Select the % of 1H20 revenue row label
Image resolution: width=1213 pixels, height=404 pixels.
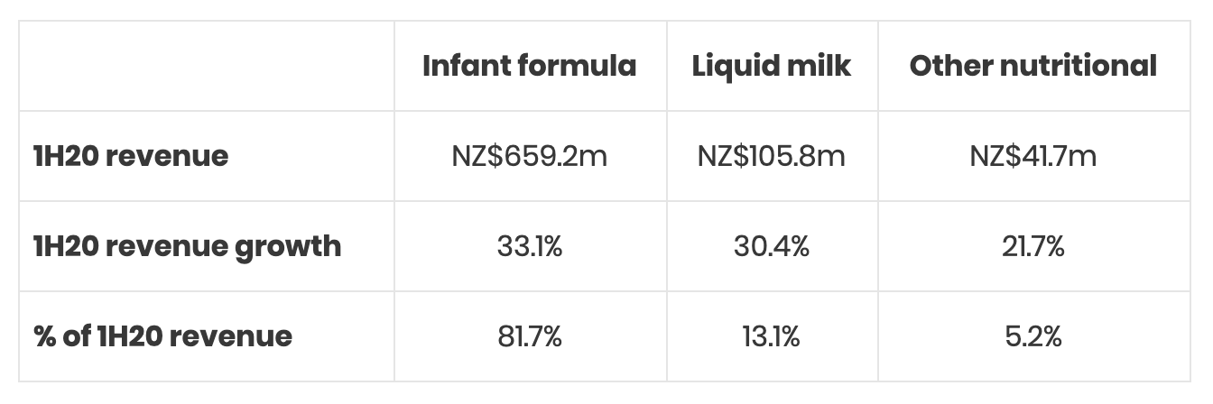point(162,336)
